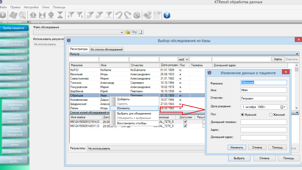Open examination file via folder icon
This screenshot has height=170, width=302.
pos(128,32)
